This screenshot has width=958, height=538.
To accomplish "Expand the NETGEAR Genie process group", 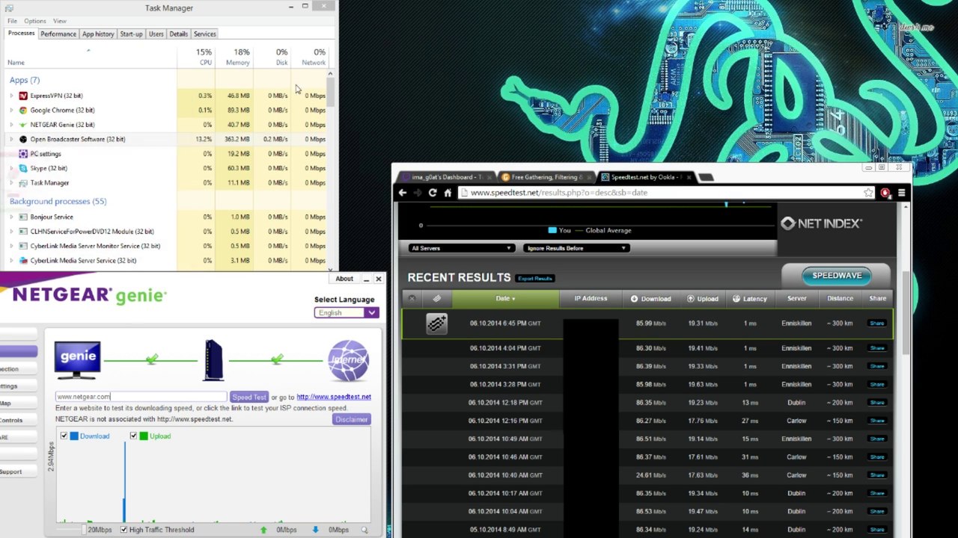I will click(x=11, y=125).
